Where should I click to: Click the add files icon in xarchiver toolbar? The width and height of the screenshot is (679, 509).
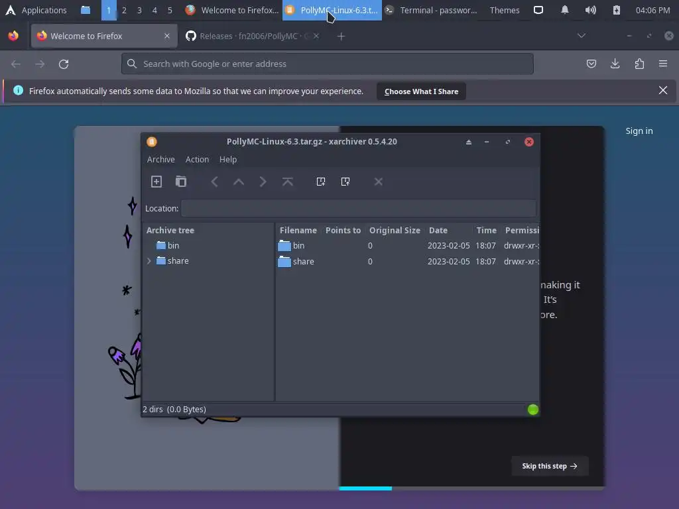321,182
